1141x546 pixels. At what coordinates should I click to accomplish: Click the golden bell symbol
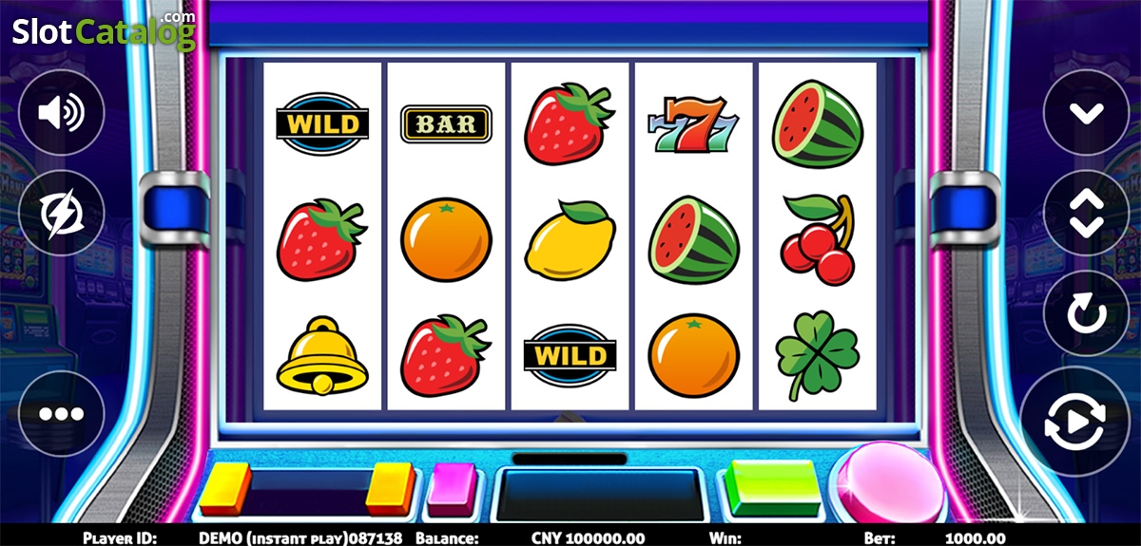[322, 353]
